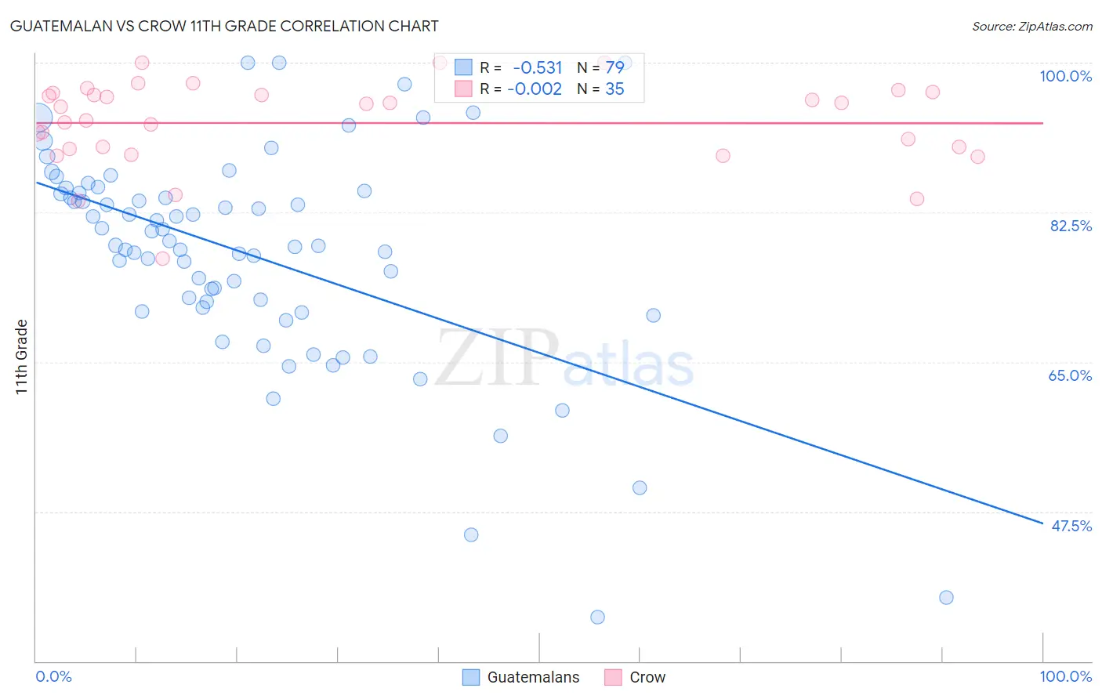Viewport: 1102px width, 699px height.
Task: Click the Crow legend color swatch
Action: (613, 677)
